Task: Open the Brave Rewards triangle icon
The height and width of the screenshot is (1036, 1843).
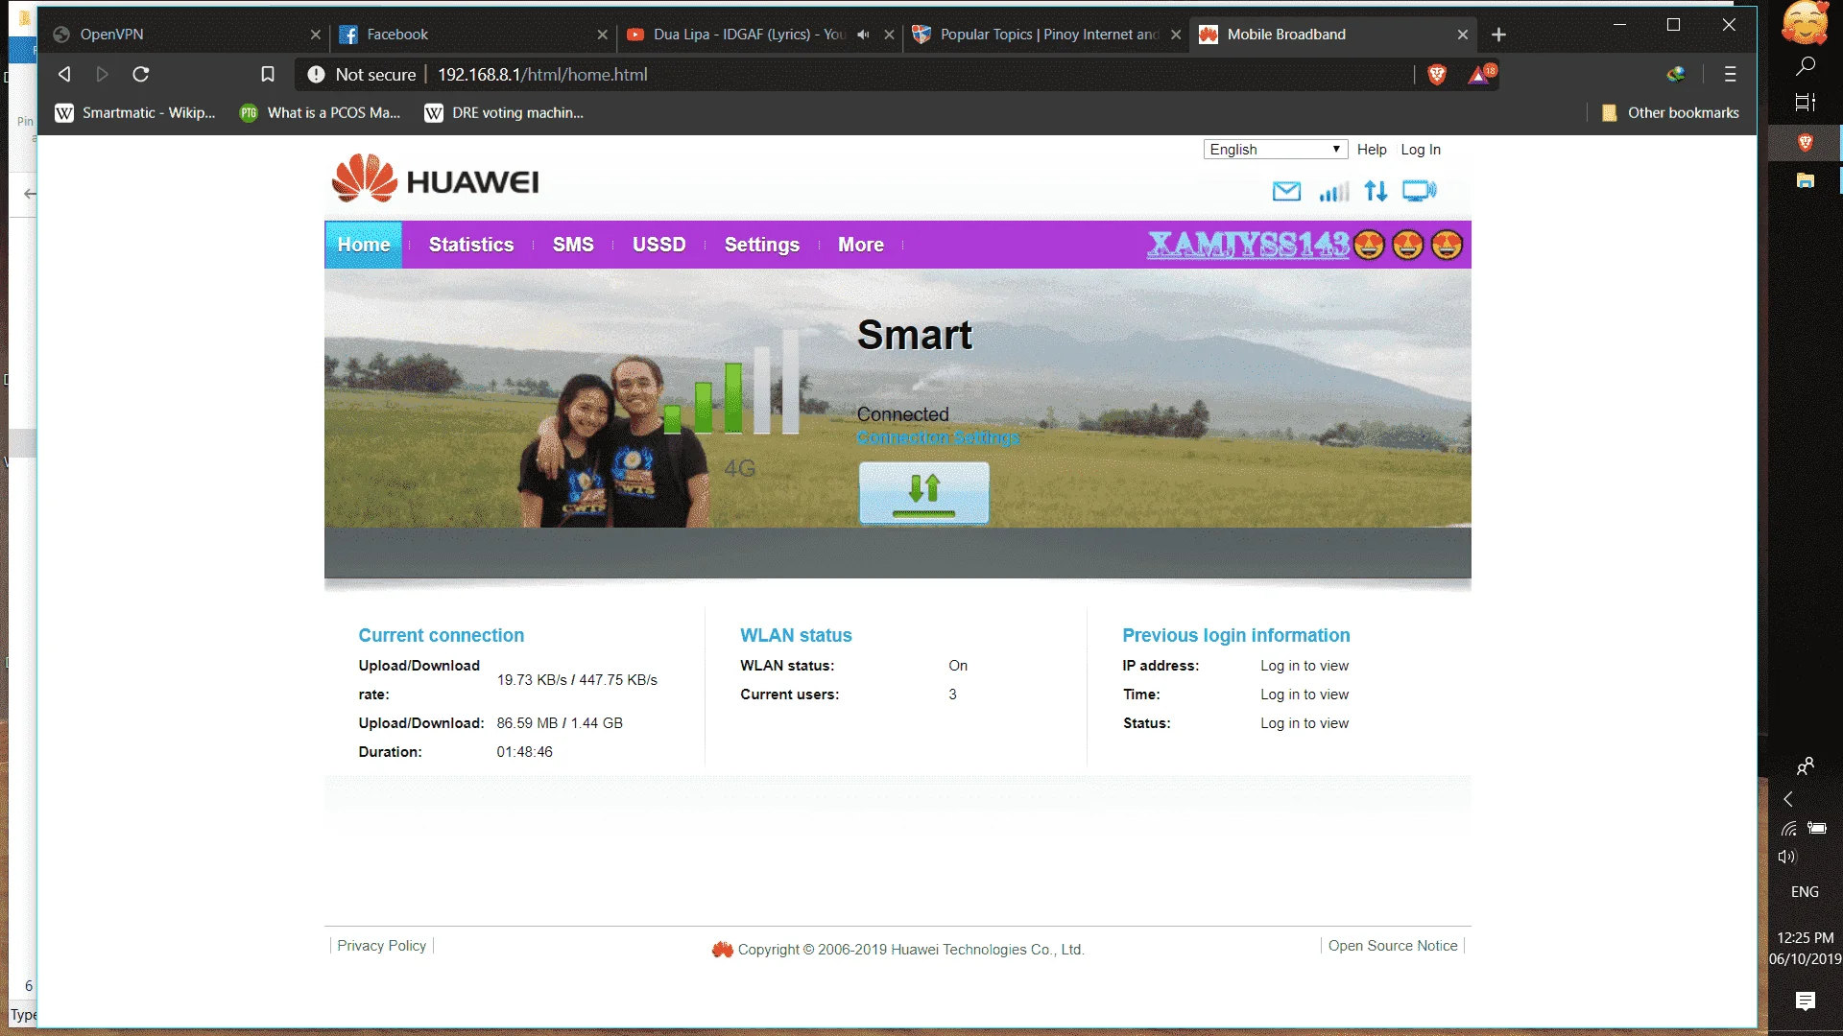Action: pyautogui.click(x=1479, y=74)
